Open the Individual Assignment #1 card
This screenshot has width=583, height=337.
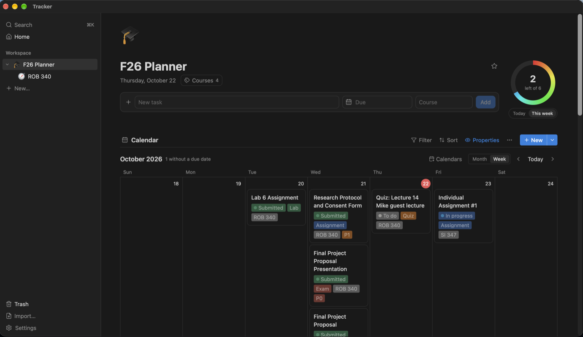pos(463,216)
